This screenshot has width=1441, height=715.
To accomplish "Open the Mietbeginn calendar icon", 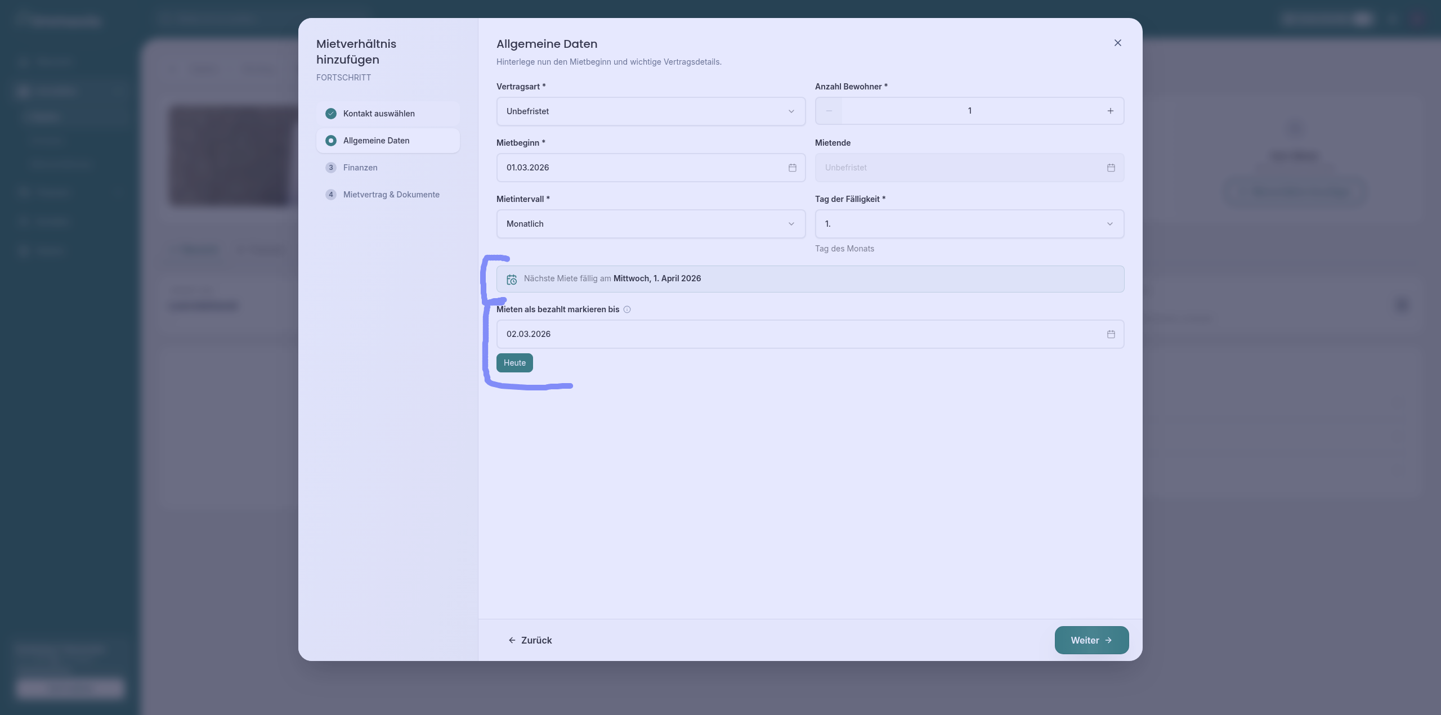I will (792, 168).
